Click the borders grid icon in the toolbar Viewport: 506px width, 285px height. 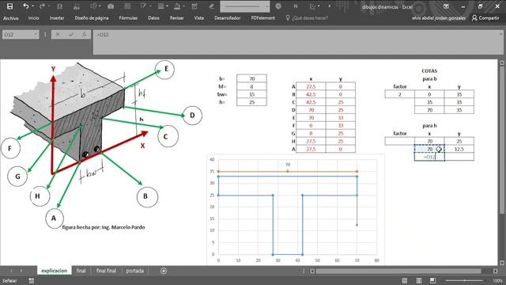point(127,6)
